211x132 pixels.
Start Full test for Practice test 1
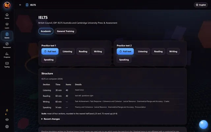(50, 51)
